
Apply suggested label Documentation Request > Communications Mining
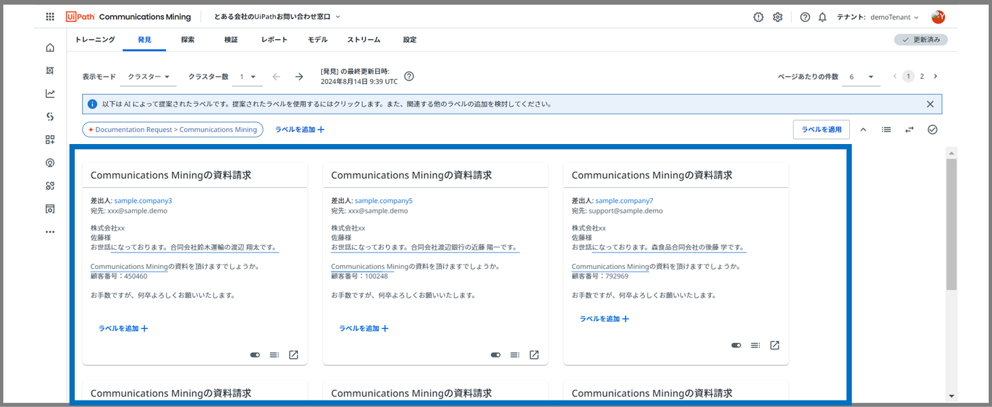click(x=173, y=129)
